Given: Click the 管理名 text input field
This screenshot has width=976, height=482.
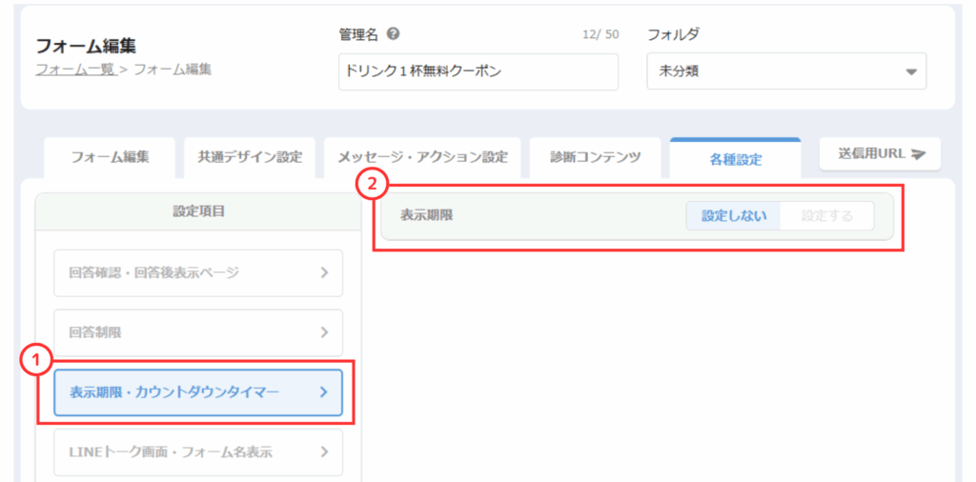Looking at the screenshot, I should [478, 71].
